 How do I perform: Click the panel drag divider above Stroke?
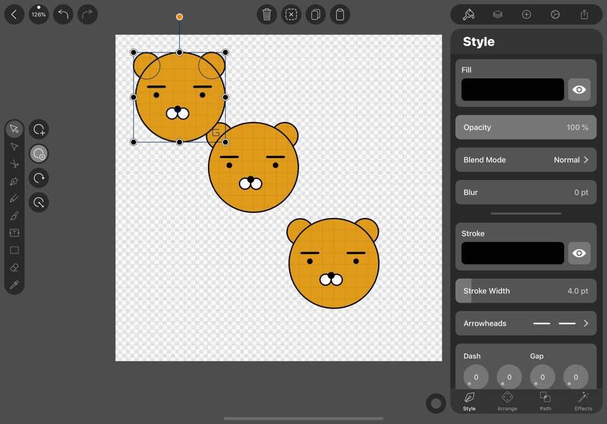(x=525, y=213)
